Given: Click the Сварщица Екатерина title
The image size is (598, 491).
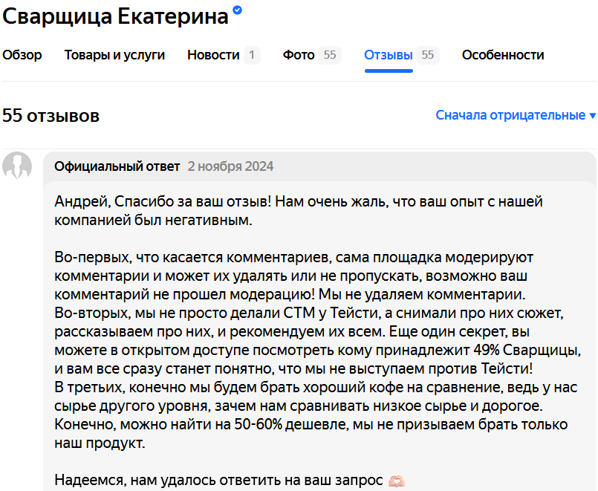Looking at the screenshot, I should pyautogui.click(x=115, y=16).
